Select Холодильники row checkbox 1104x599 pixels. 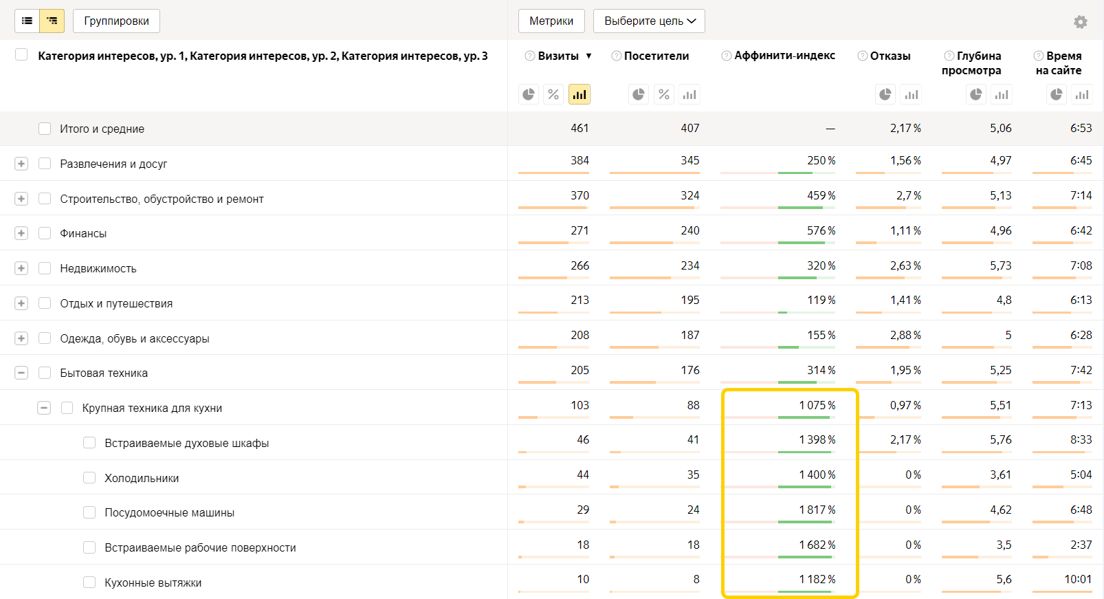click(x=89, y=477)
